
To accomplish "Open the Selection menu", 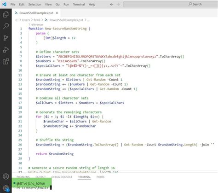I will (x=34, y=5).
